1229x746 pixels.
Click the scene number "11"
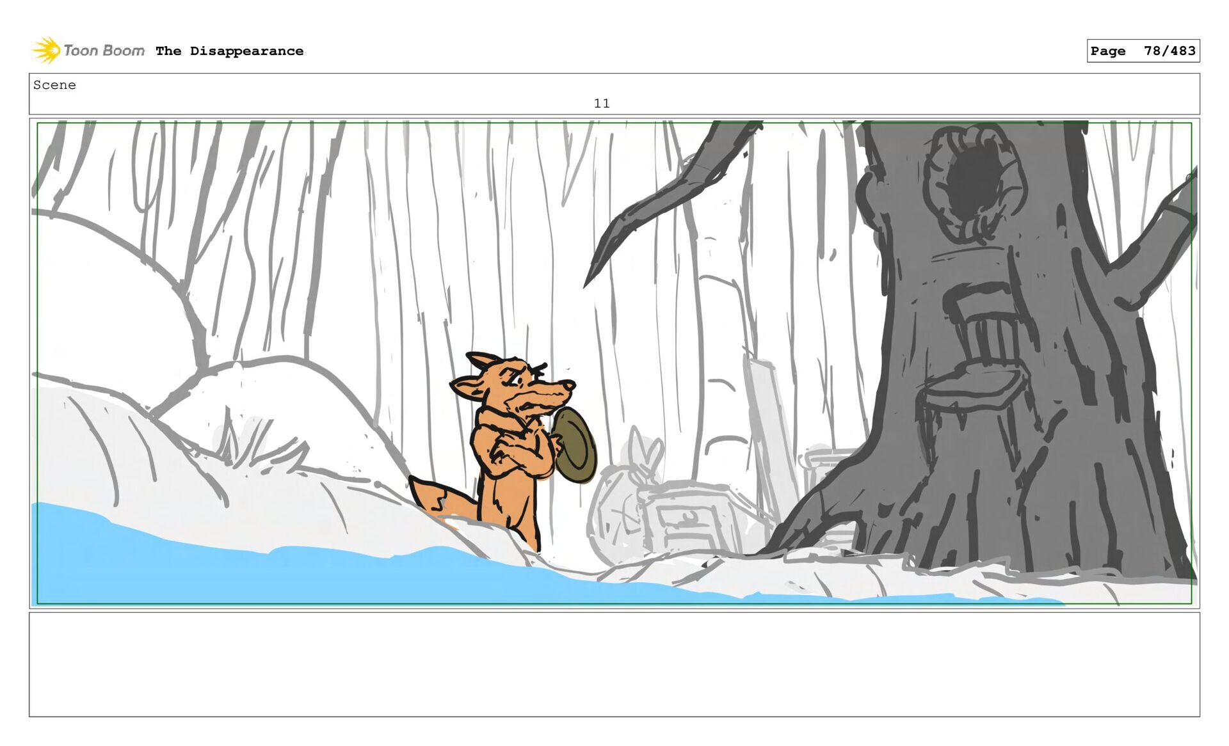(x=602, y=104)
